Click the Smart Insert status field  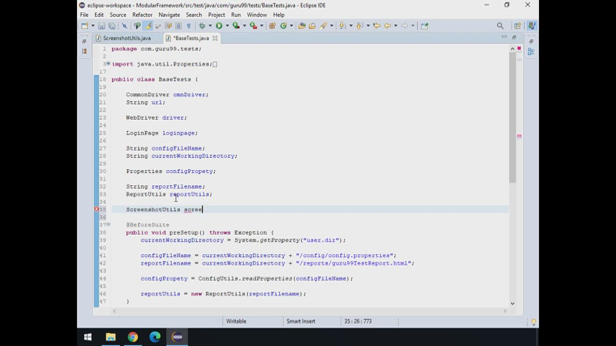pyautogui.click(x=301, y=321)
